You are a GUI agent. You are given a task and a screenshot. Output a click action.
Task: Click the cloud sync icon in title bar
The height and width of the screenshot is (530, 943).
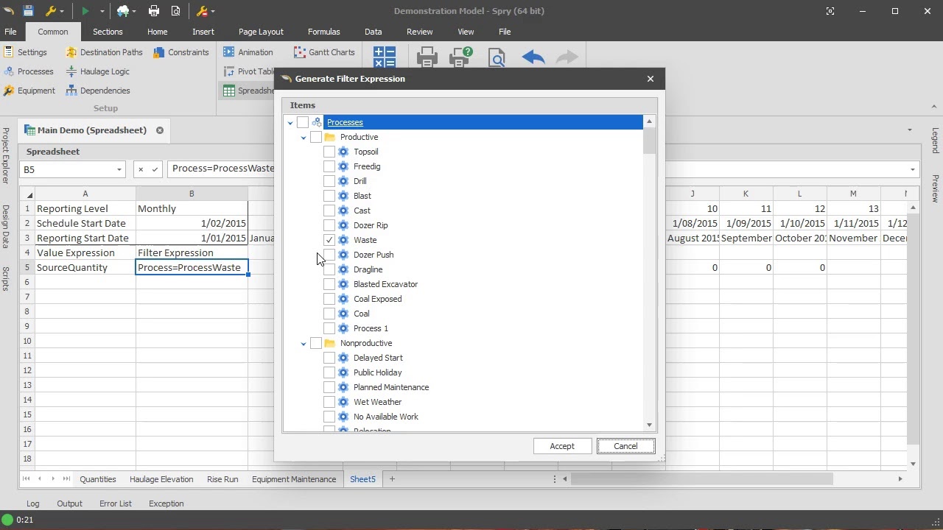[123, 11]
